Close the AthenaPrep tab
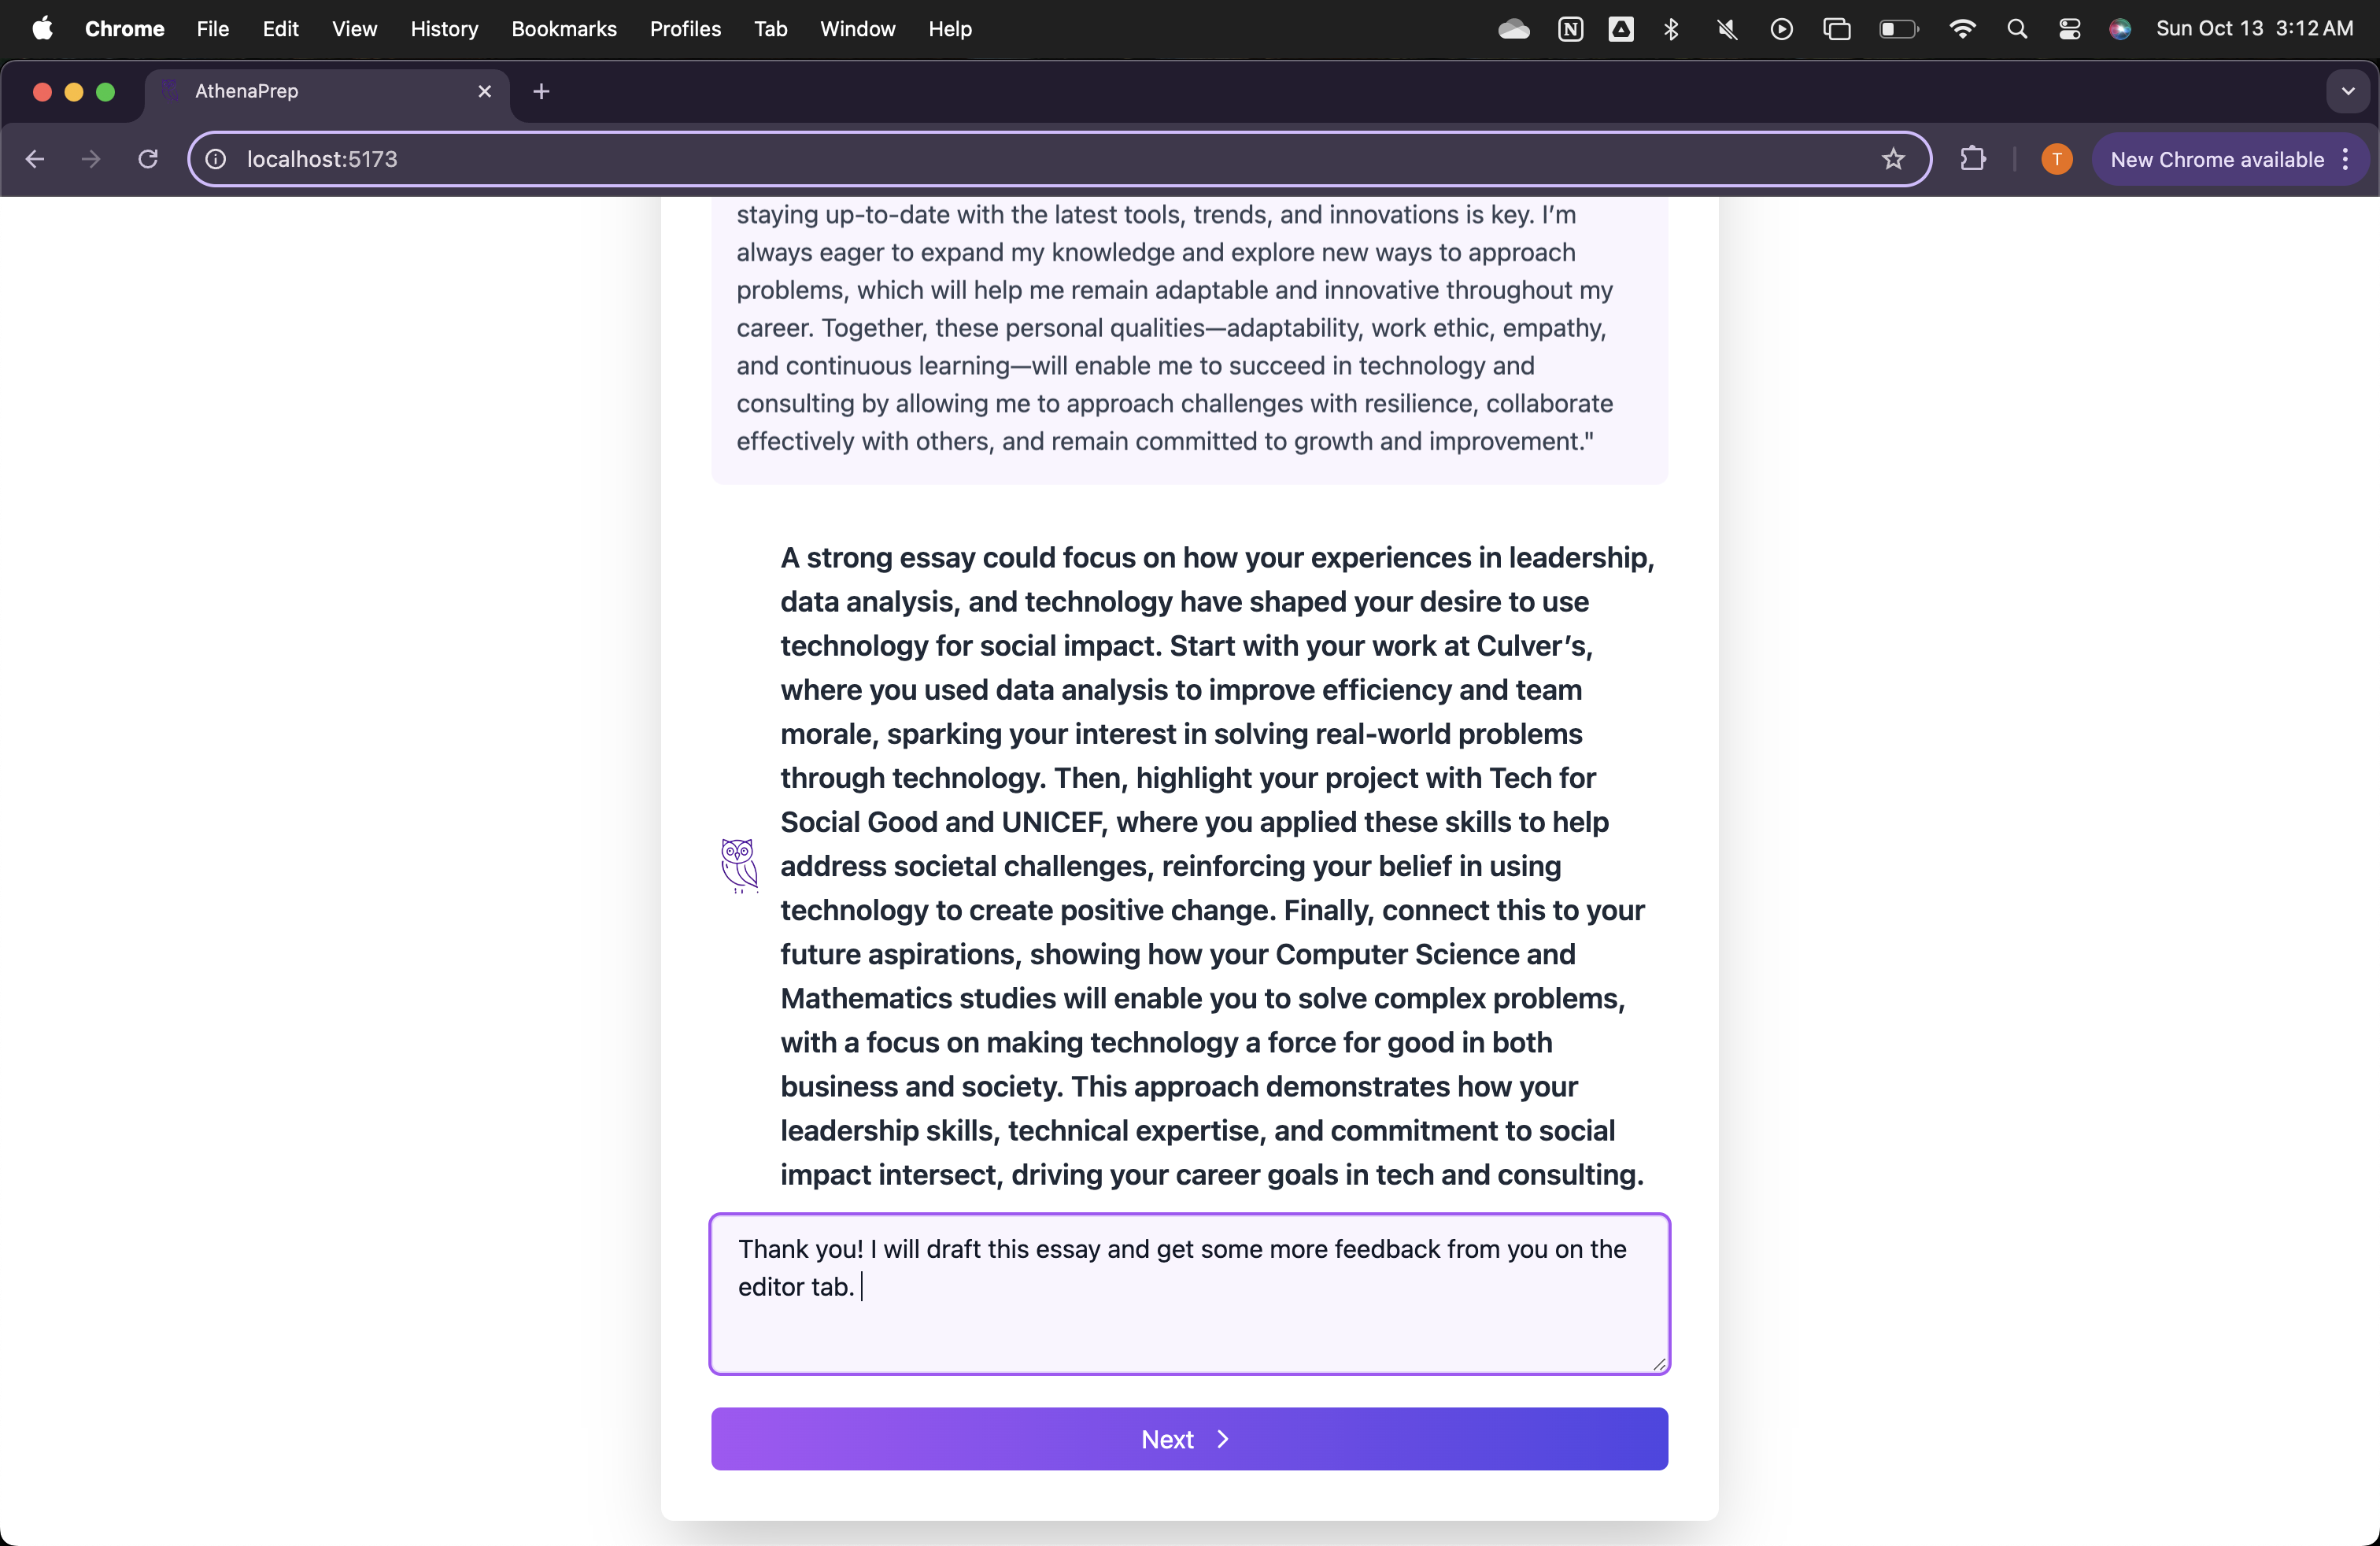Viewport: 2380px width, 1546px height. [485, 92]
